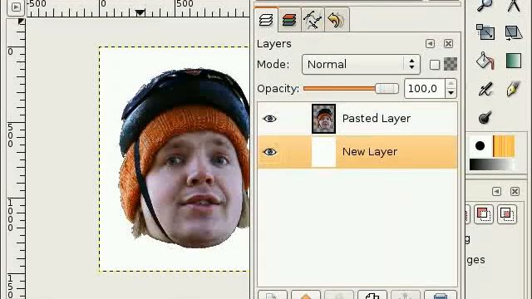Select the Shear tool
Screen dimensions: 532x299
[514, 33]
